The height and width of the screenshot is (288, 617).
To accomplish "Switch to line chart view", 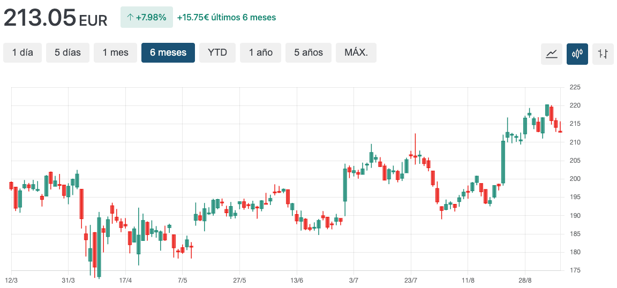I will (551, 54).
